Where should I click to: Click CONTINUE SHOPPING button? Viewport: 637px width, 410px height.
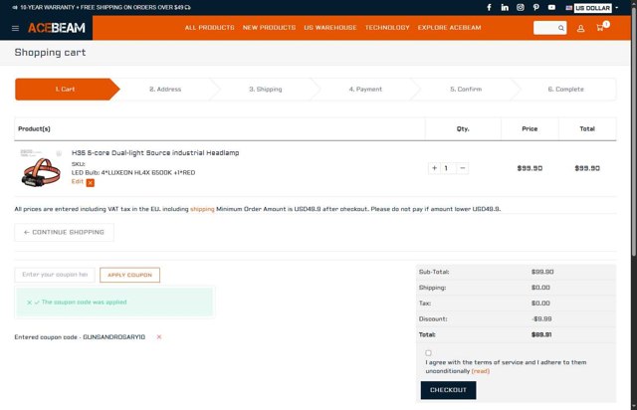click(64, 232)
